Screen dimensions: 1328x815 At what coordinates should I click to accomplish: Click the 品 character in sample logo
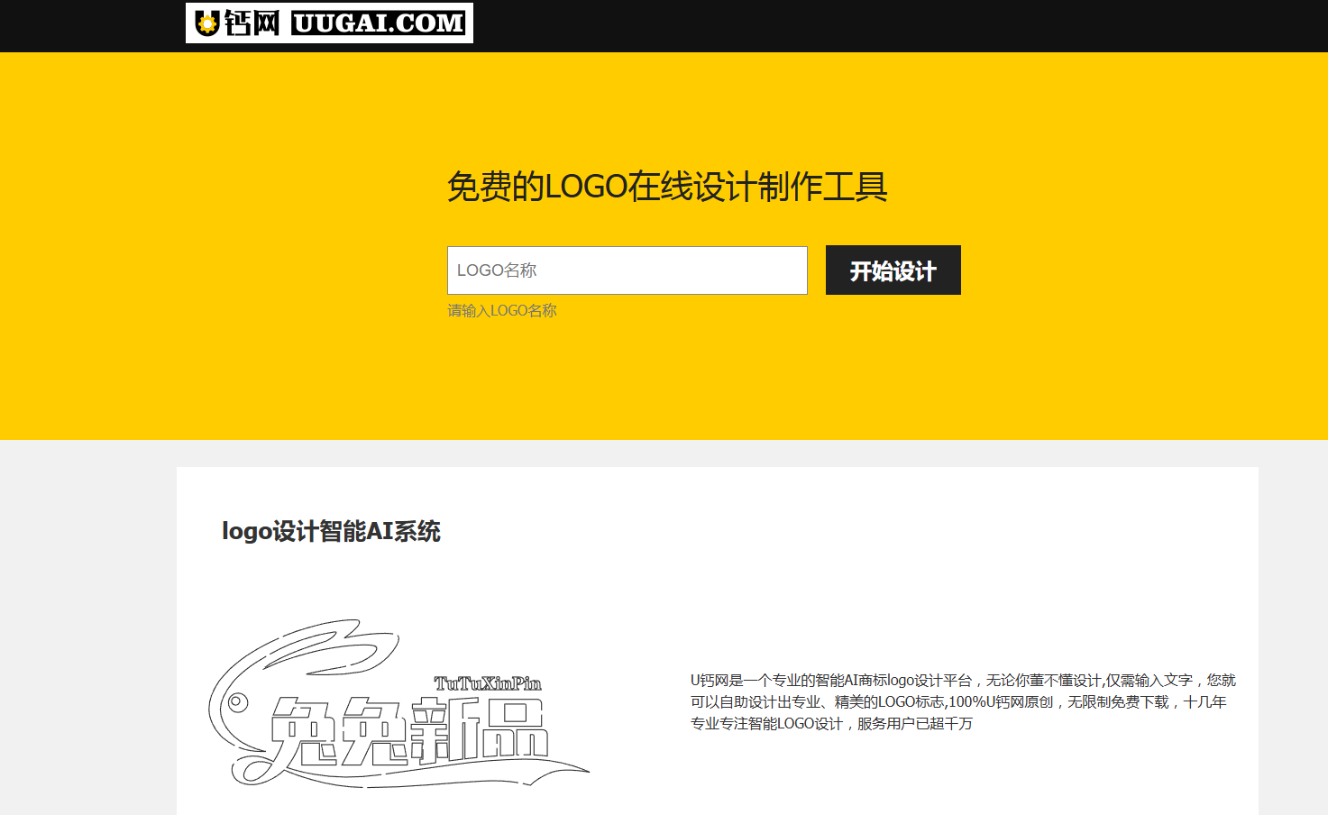514,728
